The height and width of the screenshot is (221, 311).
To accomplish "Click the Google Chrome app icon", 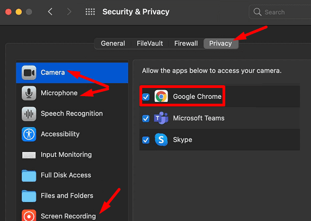I will pos(161,97).
